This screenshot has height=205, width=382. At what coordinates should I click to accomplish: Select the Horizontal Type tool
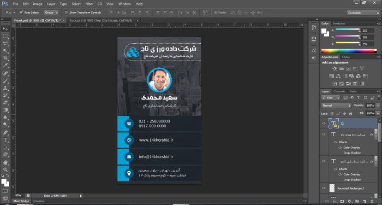5,140
